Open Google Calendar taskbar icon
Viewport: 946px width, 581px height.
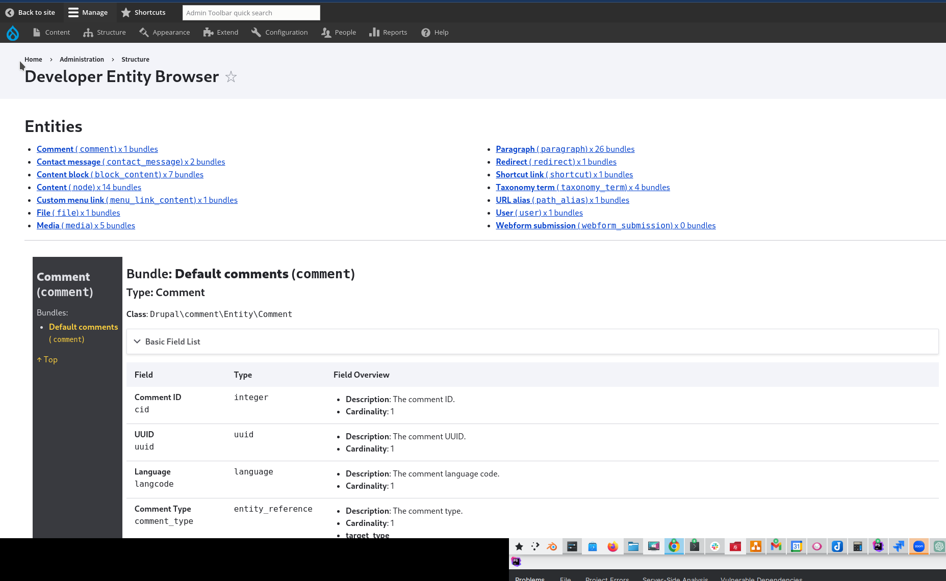pyautogui.click(x=796, y=546)
